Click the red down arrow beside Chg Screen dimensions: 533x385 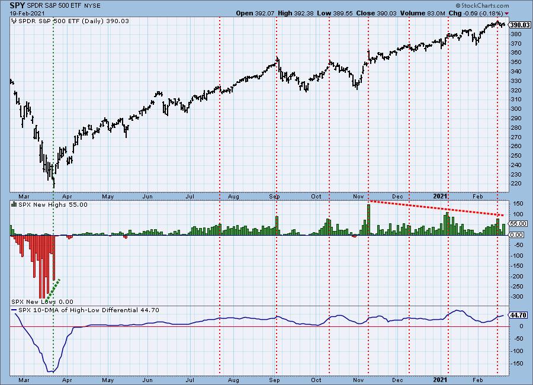(507, 14)
